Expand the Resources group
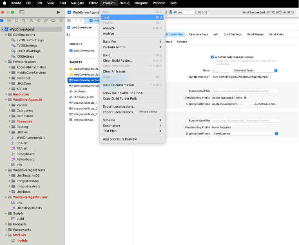 coord(6,94)
